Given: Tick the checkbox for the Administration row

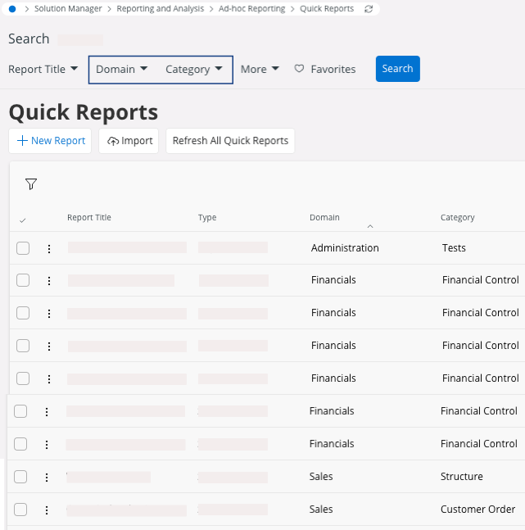Looking at the screenshot, I should point(23,248).
